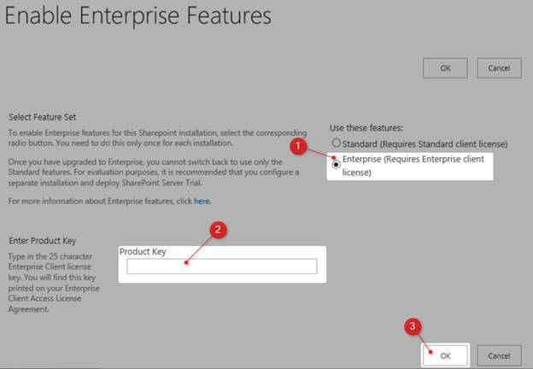Viewport: 533px width, 369px height.
Task: Confirm with the bottom OK button
Action: pos(445,355)
